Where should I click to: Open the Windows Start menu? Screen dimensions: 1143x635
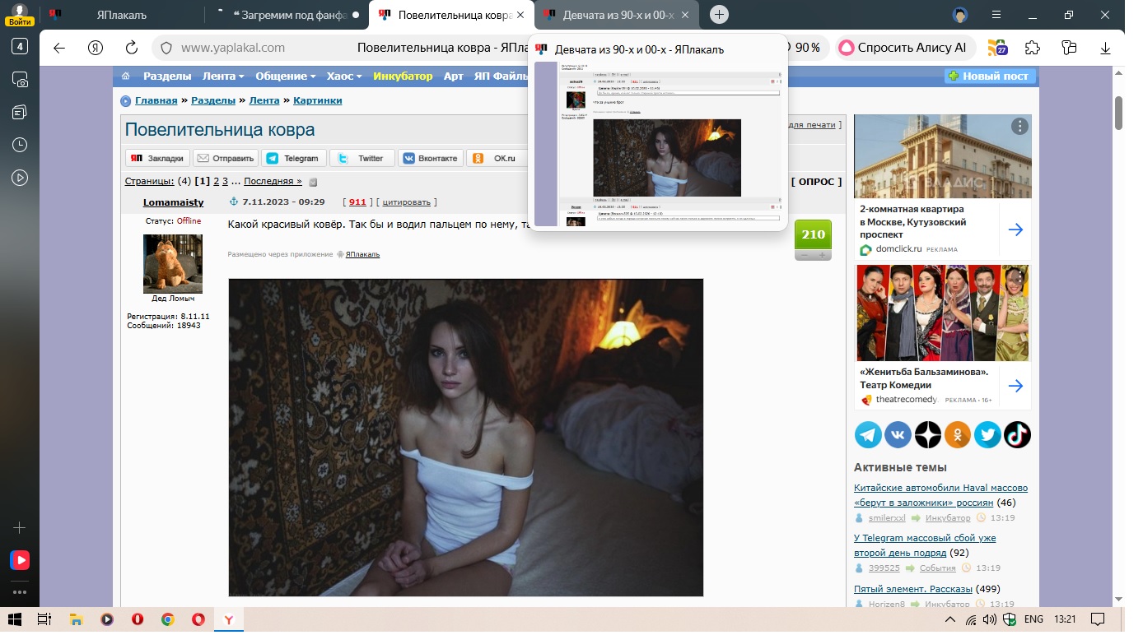pos(13,619)
